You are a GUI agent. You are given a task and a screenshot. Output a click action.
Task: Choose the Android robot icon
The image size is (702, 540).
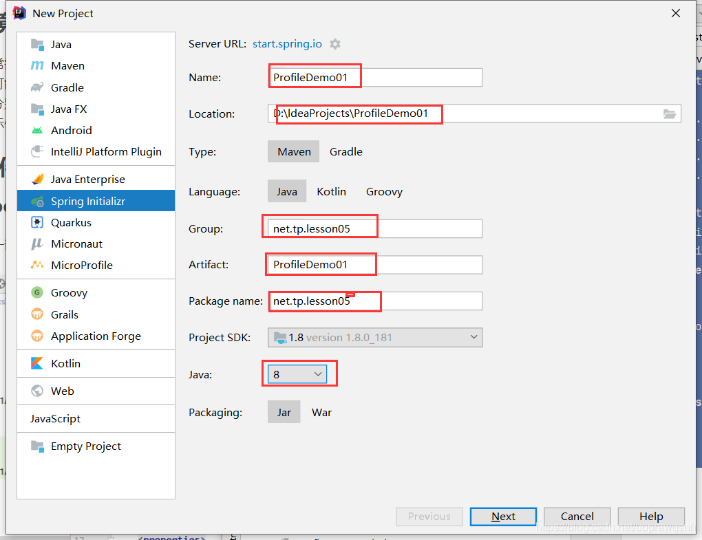click(x=37, y=130)
